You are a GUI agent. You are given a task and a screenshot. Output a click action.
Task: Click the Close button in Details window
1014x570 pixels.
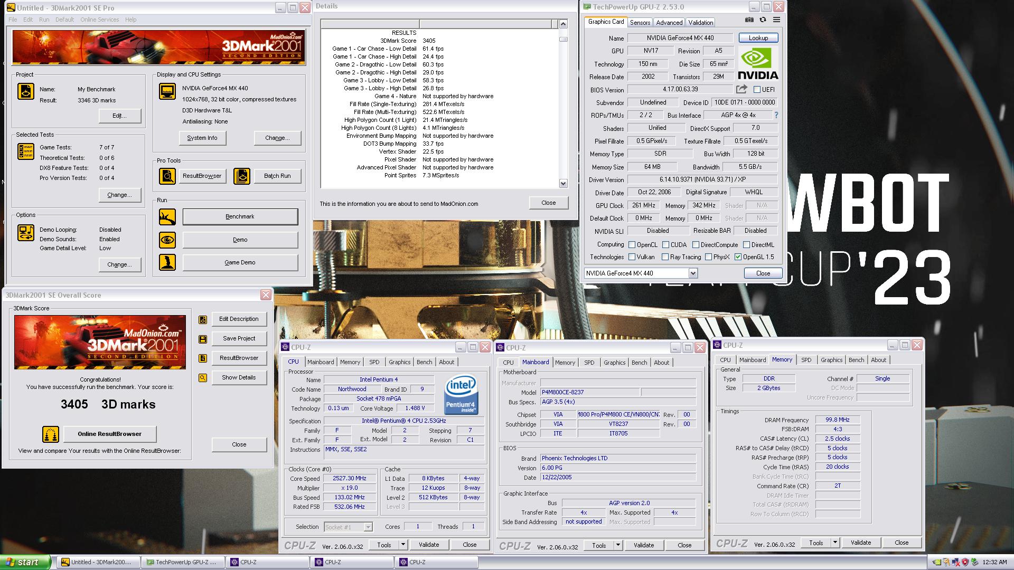(549, 203)
